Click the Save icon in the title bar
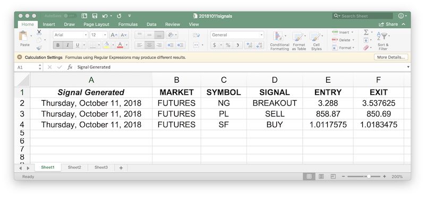 [x=95, y=16]
